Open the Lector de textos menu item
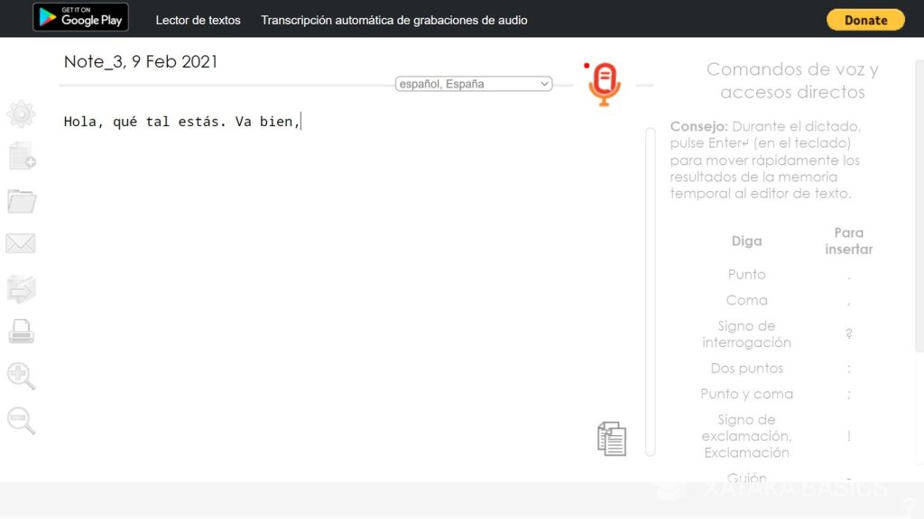 (198, 20)
